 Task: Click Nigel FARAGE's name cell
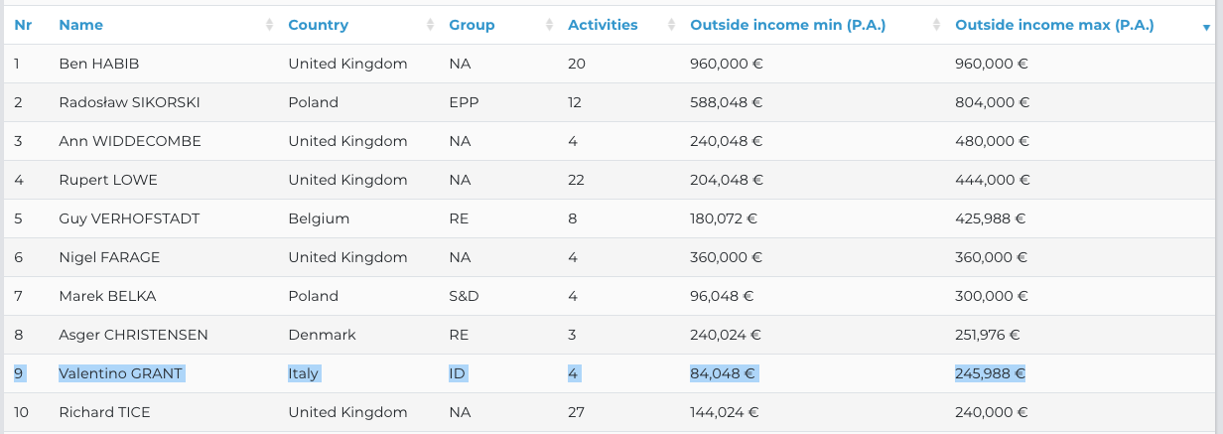(x=109, y=257)
